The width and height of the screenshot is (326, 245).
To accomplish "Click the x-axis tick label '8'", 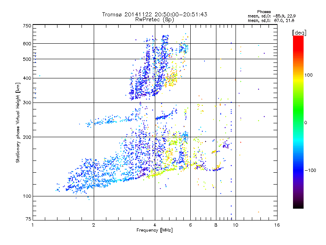I will tap(216, 225).
